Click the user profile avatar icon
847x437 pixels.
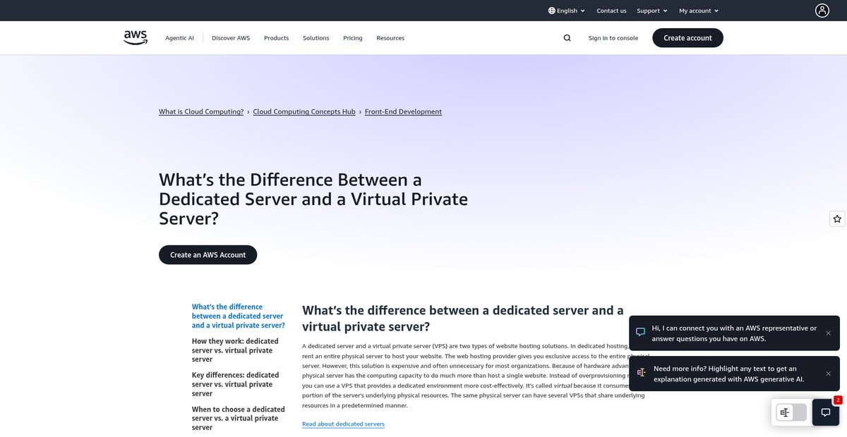(822, 11)
